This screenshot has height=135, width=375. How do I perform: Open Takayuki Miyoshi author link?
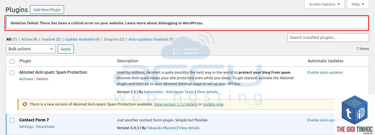[x=161, y=128]
